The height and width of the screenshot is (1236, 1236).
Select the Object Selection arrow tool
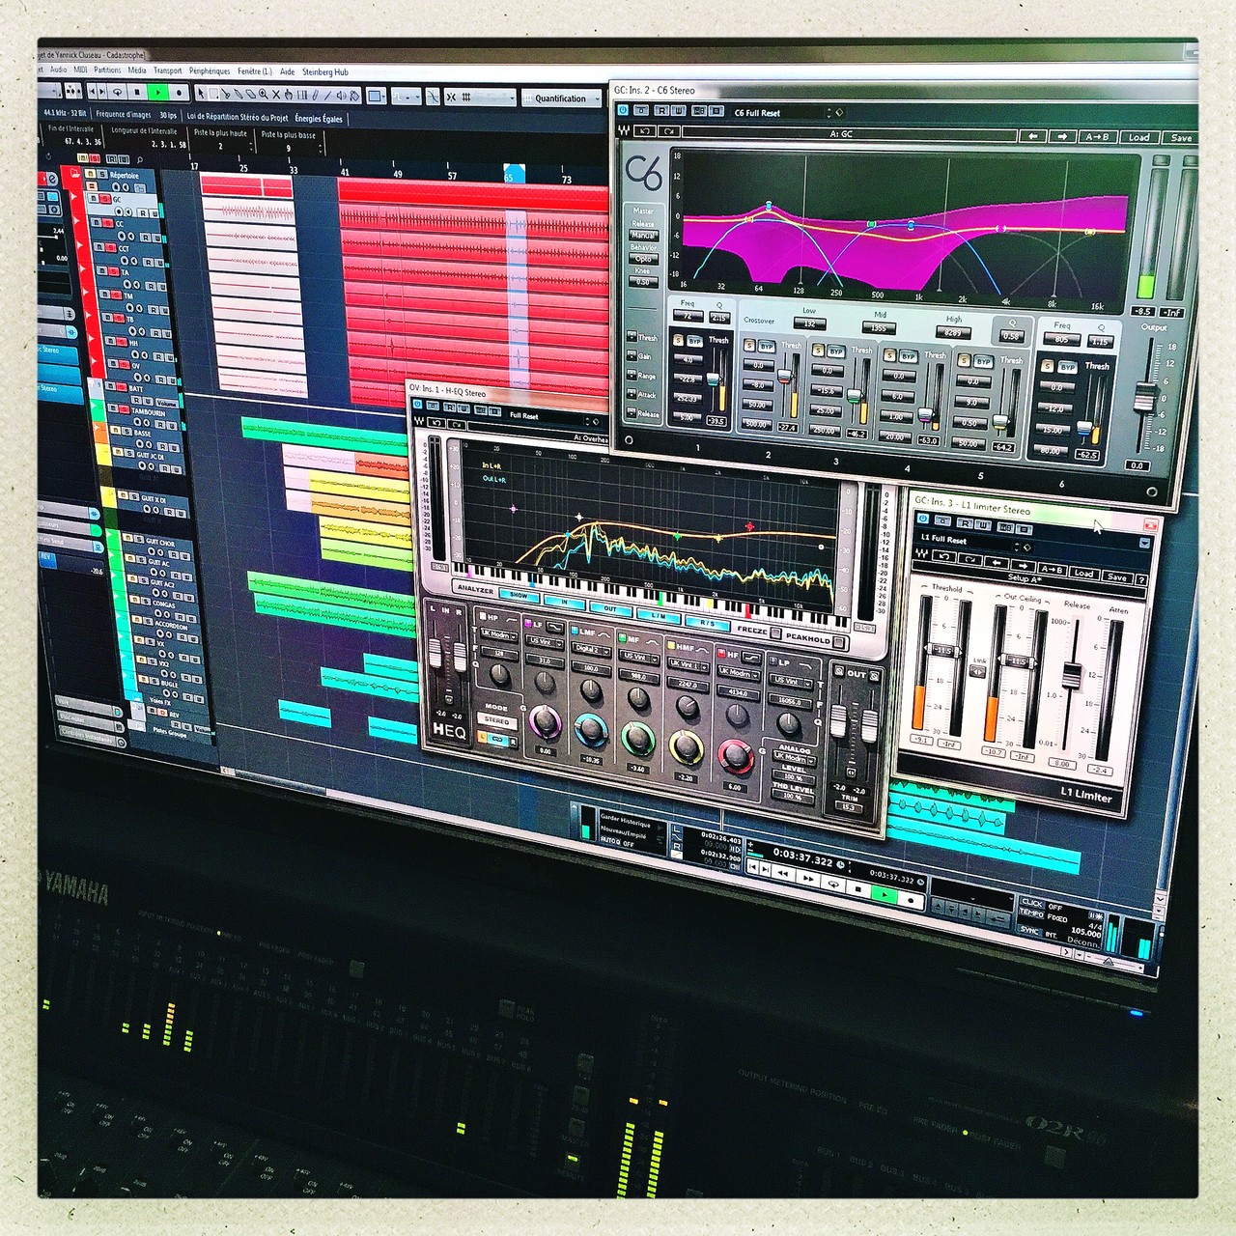coord(201,94)
